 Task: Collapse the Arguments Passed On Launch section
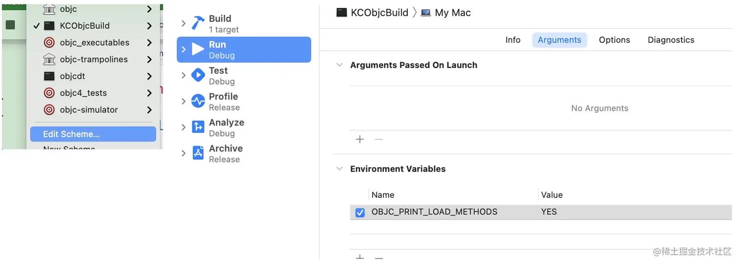[339, 65]
